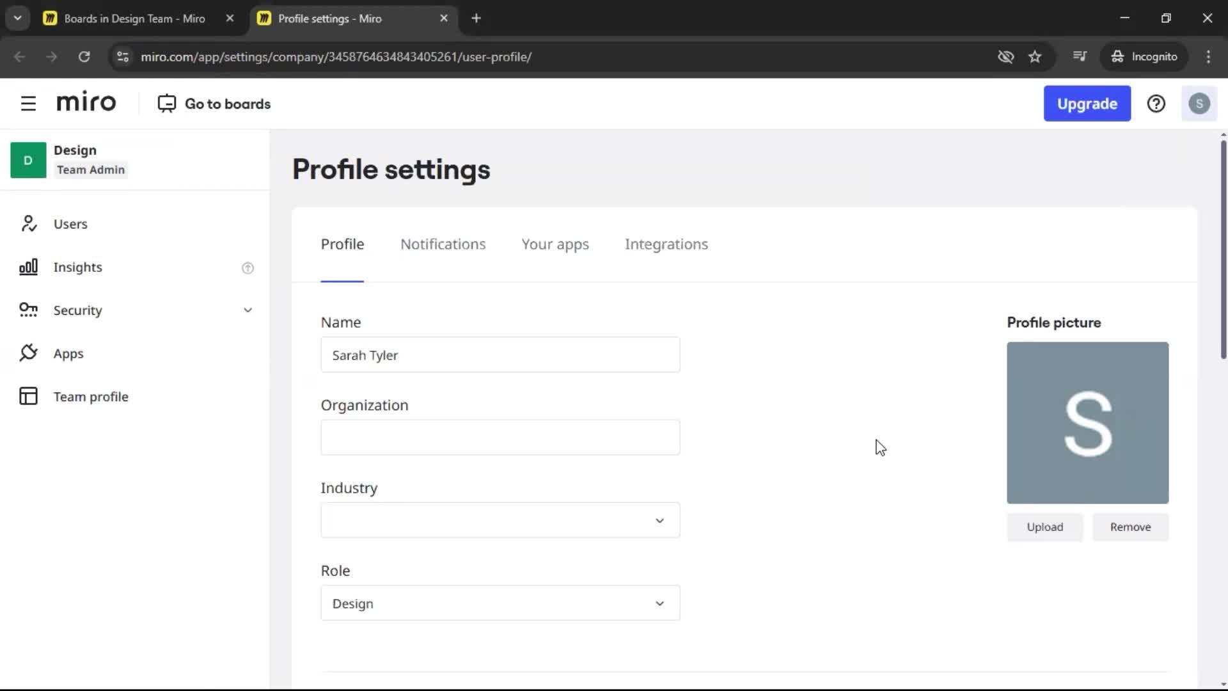Image resolution: width=1228 pixels, height=691 pixels.
Task: Open the Role dropdown showing Design
Action: pyautogui.click(x=500, y=603)
